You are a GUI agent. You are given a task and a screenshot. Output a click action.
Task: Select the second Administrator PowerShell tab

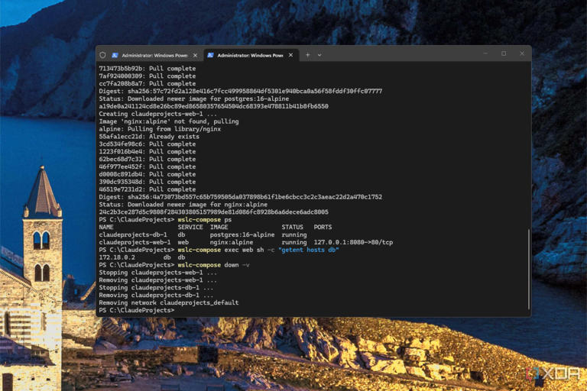click(251, 55)
